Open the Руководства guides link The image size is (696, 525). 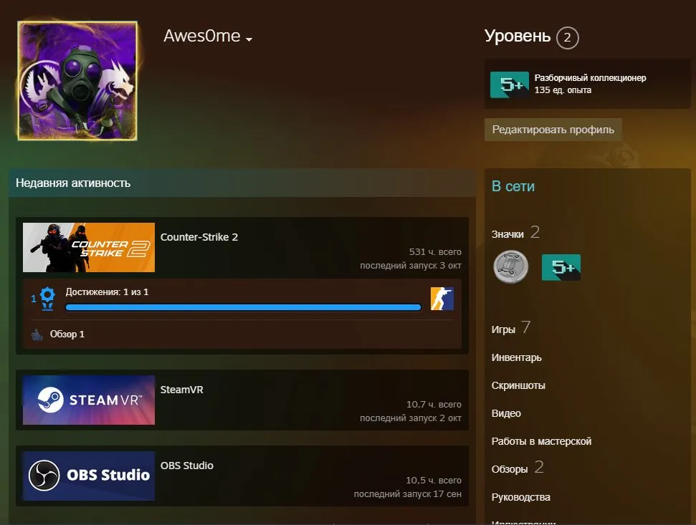pos(520,497)
